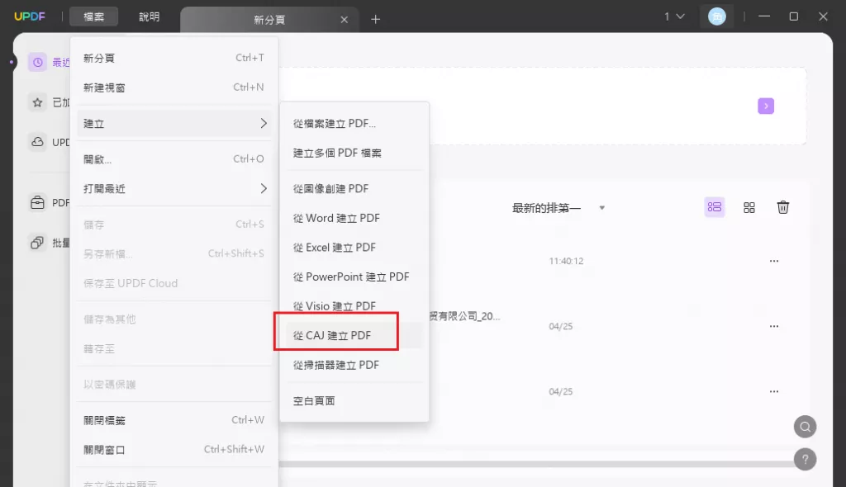Open the PDF tools briefcase icon
The image size is (846, 487).
(x=37, y=203)
